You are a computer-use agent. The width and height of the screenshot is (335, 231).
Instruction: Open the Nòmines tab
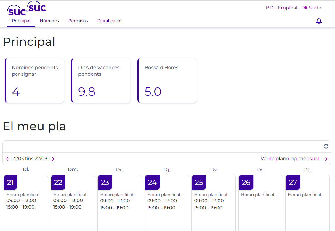coord(49,21)
